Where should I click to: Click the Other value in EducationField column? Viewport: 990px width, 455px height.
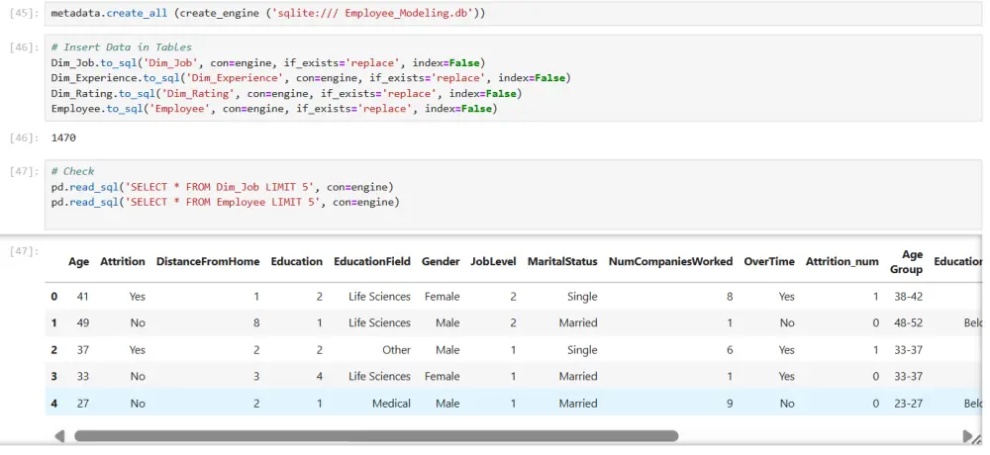396,350
